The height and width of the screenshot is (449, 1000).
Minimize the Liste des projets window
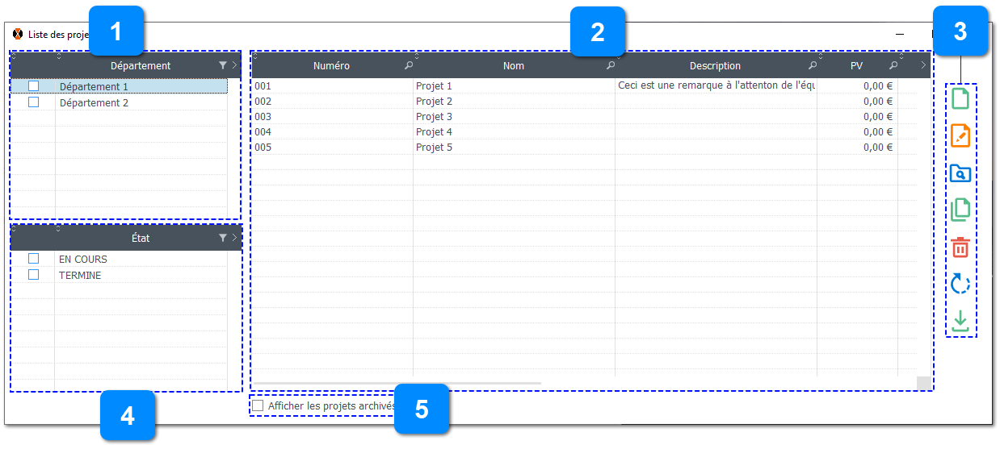coord(900,35)
